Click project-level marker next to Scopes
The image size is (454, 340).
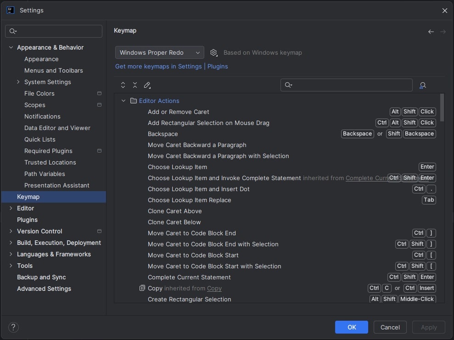pos(99,105)
